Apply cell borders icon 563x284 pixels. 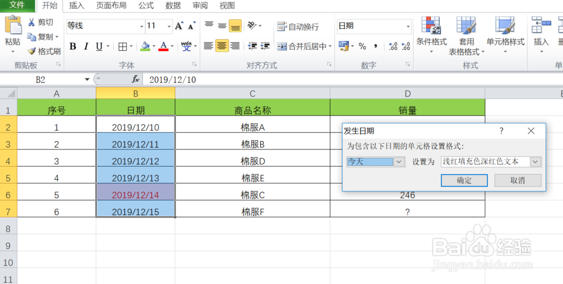[123, 46]
